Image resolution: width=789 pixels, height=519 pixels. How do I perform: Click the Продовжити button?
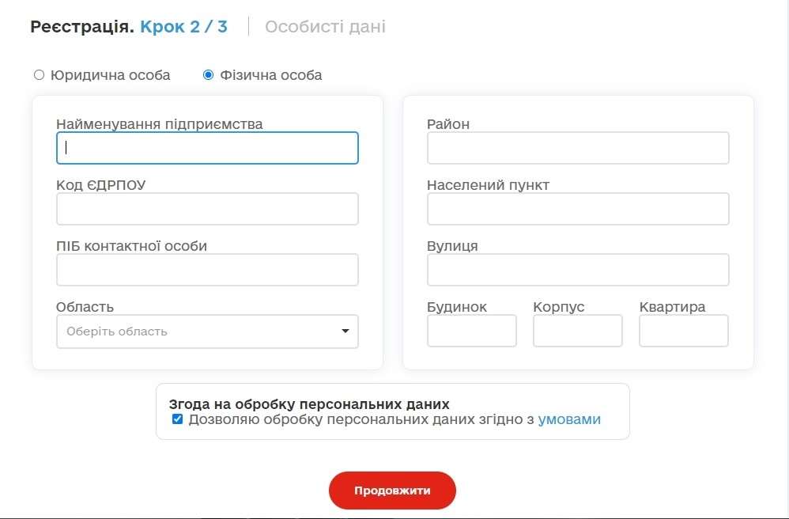pos(392,491)
